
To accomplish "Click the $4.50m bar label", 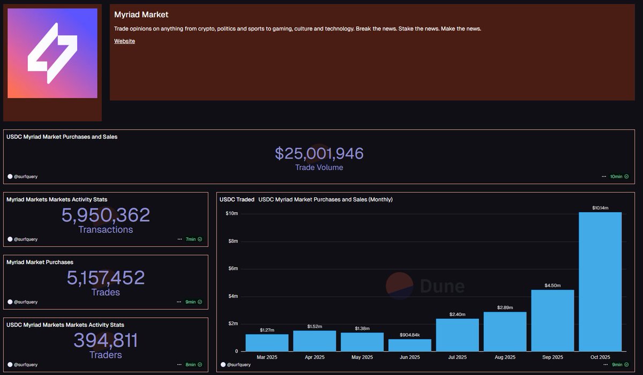I will [x=553, y=286].
